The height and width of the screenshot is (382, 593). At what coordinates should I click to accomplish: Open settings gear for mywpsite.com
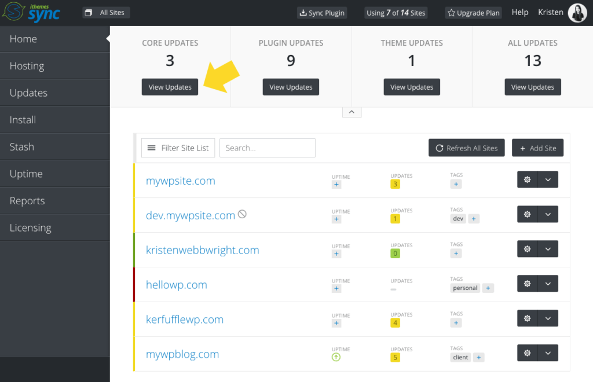pos(527,179)
